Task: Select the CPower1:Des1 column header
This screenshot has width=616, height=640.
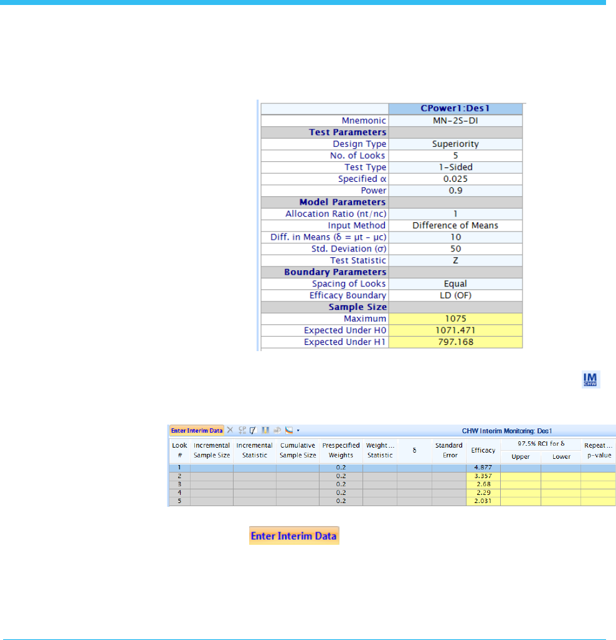Action: (455, 108)
